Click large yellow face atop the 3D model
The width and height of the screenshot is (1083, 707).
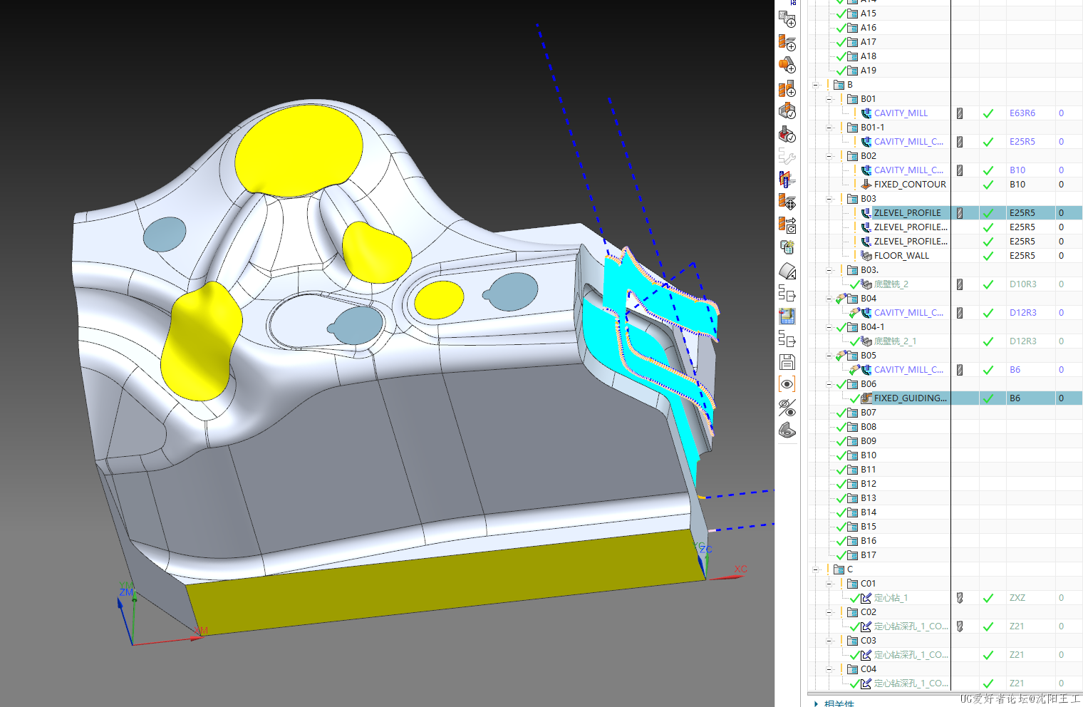coord(299,150)
